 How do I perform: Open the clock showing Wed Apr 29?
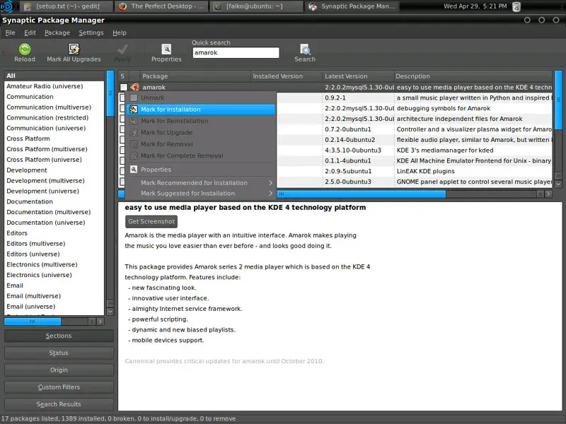pos(475,6)
